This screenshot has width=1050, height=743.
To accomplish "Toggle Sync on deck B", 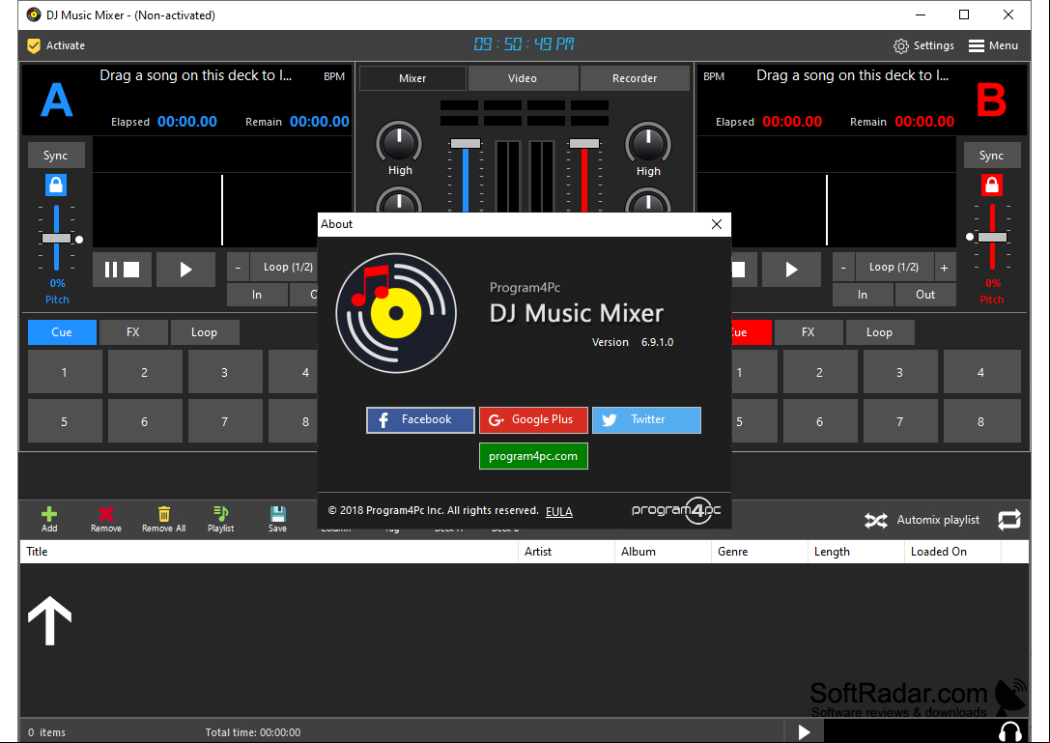I will point(992,156).
